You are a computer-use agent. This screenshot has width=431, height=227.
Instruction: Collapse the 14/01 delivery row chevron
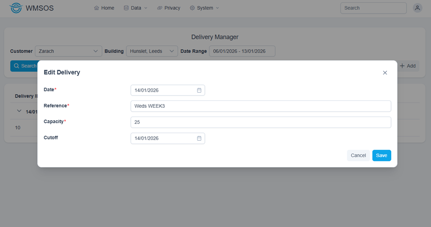pos(19,111)
